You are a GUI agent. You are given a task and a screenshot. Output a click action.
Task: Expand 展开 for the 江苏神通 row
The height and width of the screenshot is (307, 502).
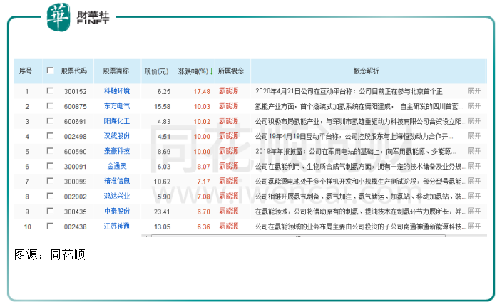tap(474, 226)
